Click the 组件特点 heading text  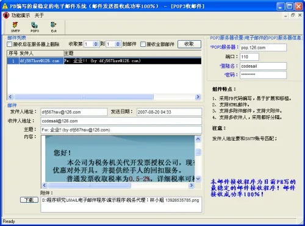point(224,89)
